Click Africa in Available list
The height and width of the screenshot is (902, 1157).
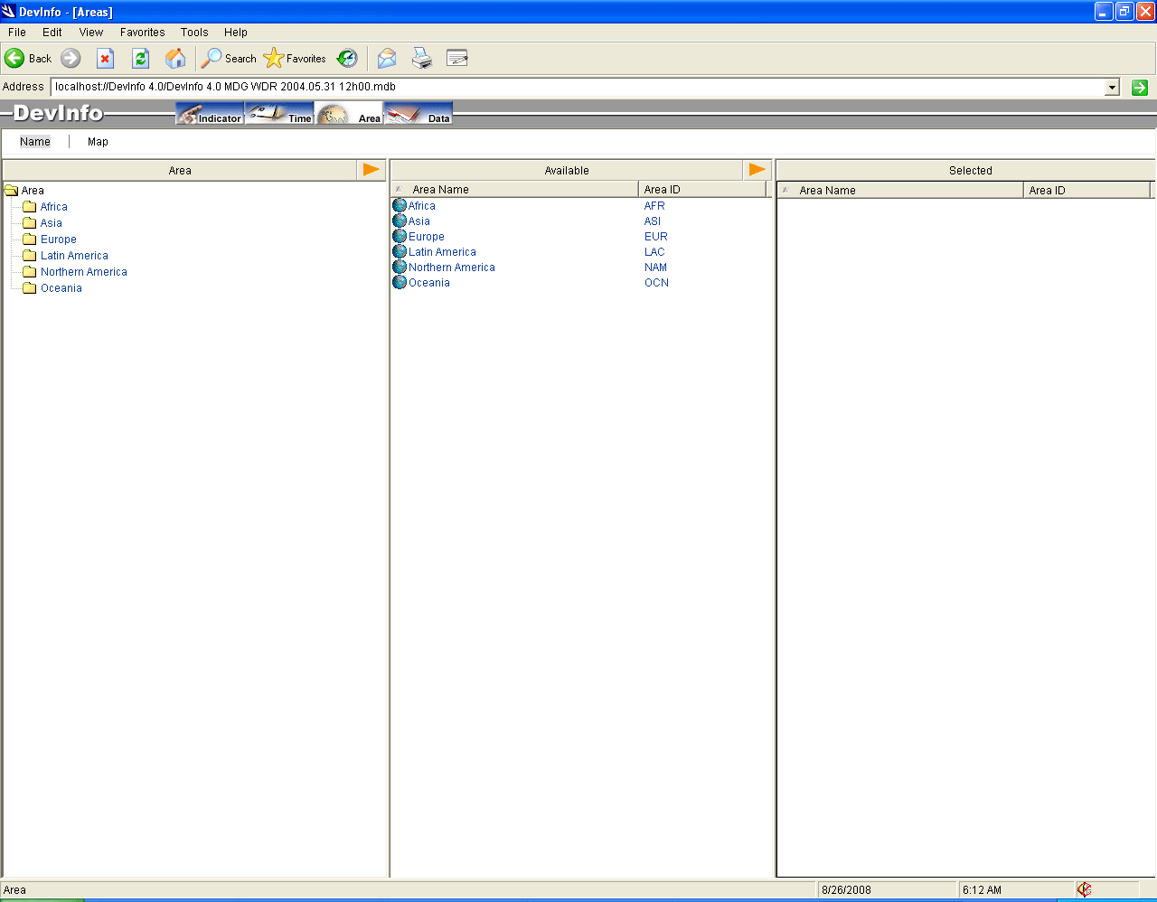coord(422,206)
